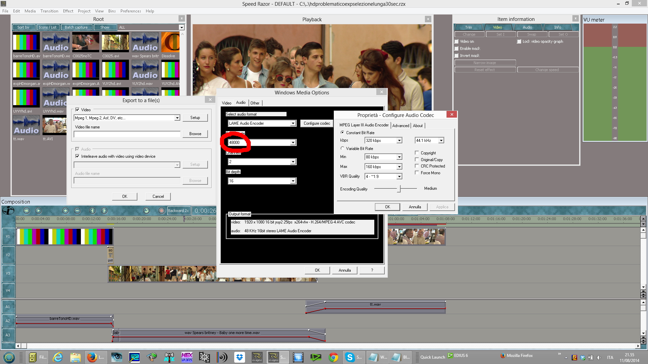648x364 pixels.
Task: Click the timeline zoom out minus icon
Action: point(77,211)
